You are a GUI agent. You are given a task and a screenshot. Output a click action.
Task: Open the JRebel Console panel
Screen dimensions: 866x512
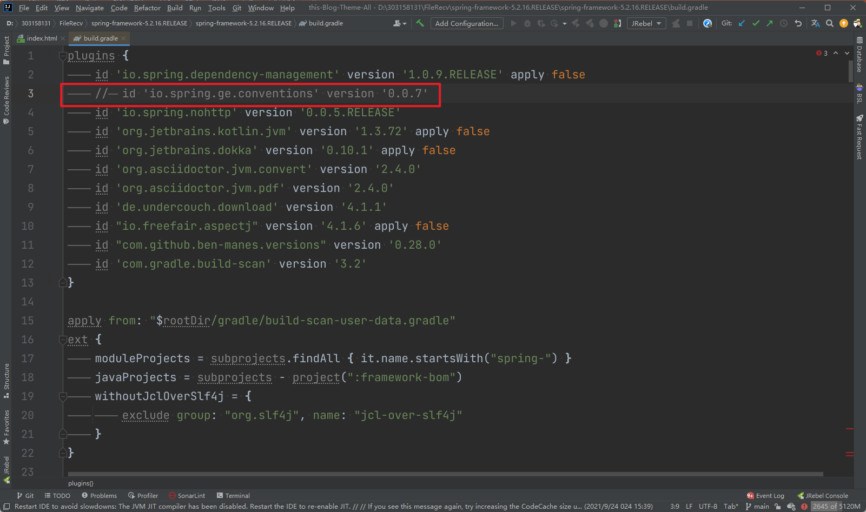(823, 496)
